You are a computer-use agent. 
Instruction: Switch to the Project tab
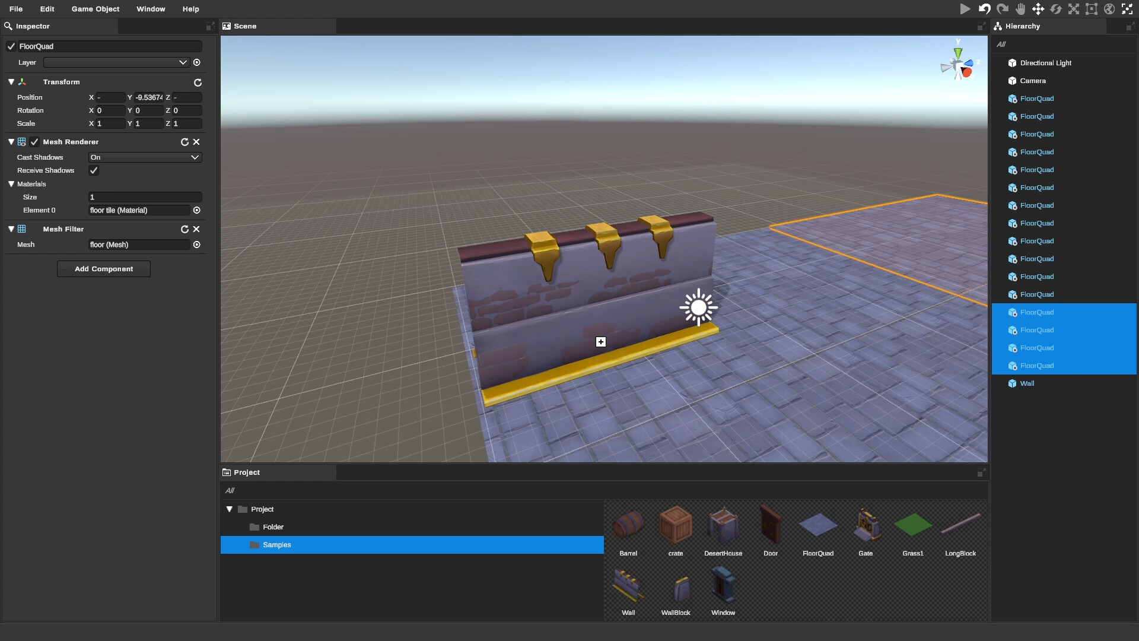tap(247, 472)
